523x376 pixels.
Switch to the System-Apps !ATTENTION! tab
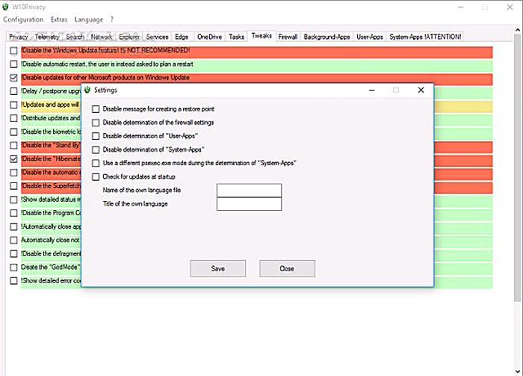click(425, 37)
